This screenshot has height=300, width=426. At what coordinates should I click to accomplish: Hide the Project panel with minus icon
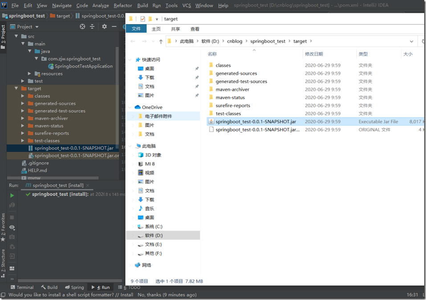(x=114, y=26)
